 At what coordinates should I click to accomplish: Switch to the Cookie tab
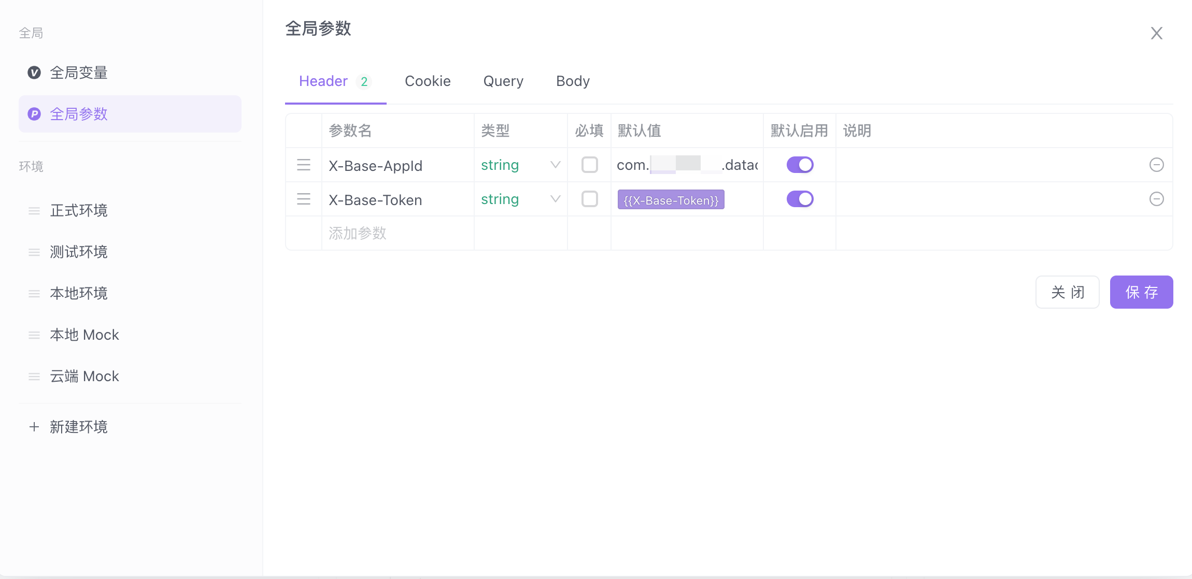point(428,81)
